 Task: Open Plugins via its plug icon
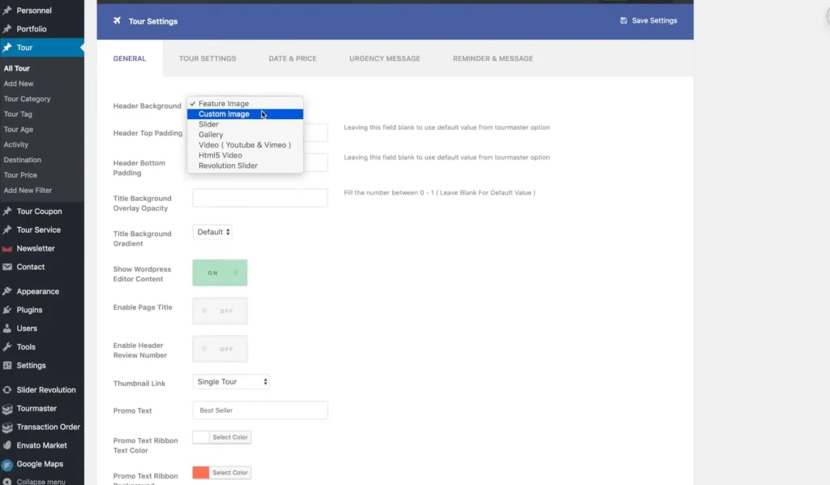pos(7,310)
